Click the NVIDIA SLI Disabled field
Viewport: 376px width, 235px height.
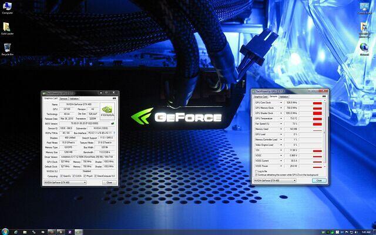[87, 171]
